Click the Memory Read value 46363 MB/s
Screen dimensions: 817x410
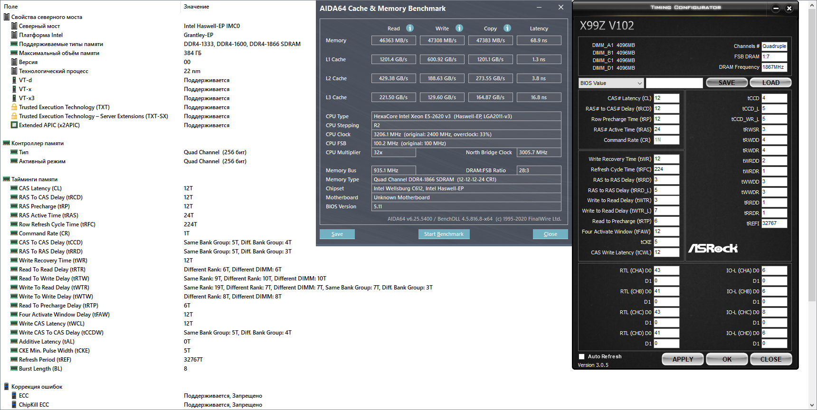(394, 40)
